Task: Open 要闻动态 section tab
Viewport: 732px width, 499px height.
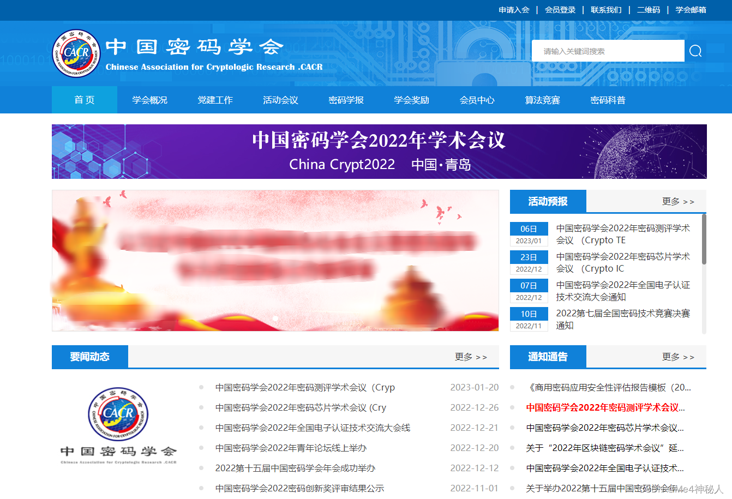Action: coord(90,357)
